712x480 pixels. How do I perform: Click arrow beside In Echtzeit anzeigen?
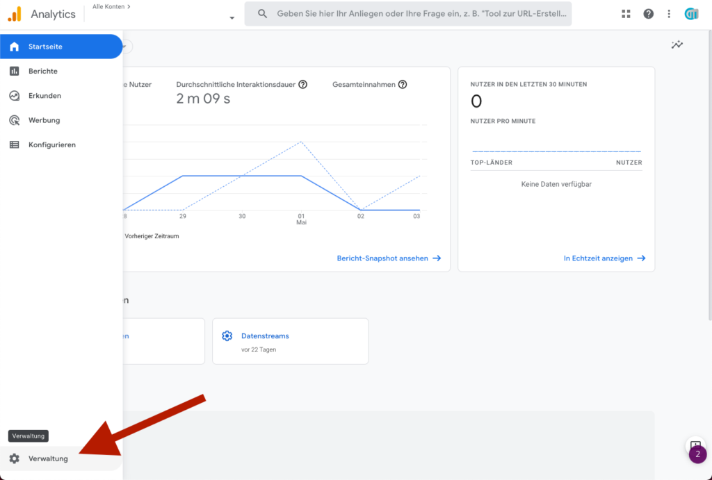click(x=641, y=258)
